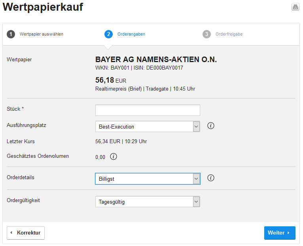Click the Ausführungsplatz label
Image resolution: width=303 pixels, height=246 pixels.
point(27,125)
